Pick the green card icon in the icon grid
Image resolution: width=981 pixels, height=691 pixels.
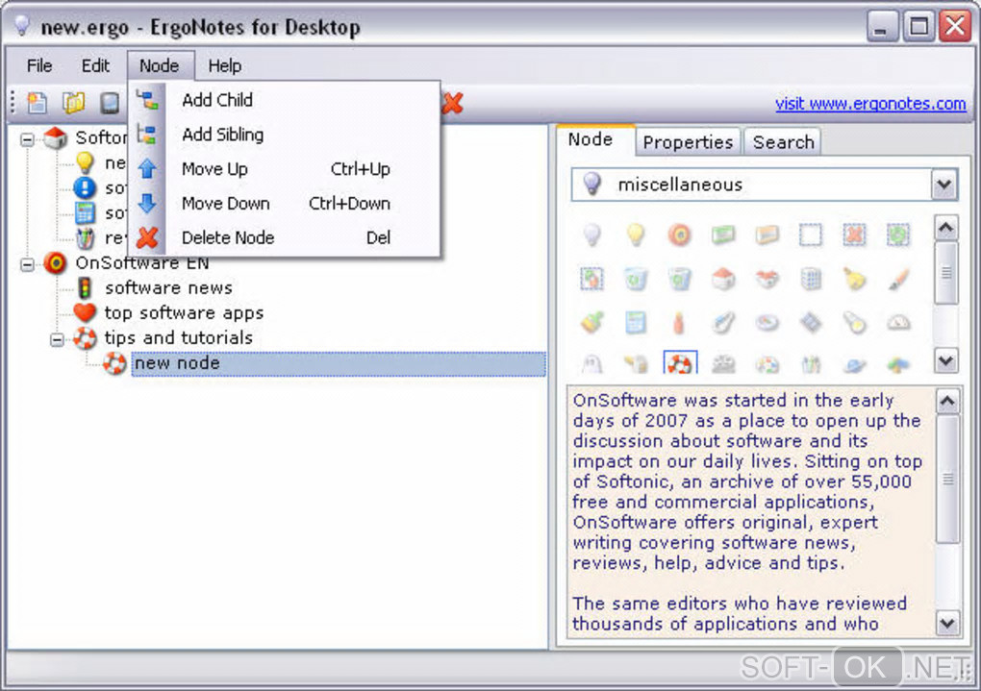point(723,234)
